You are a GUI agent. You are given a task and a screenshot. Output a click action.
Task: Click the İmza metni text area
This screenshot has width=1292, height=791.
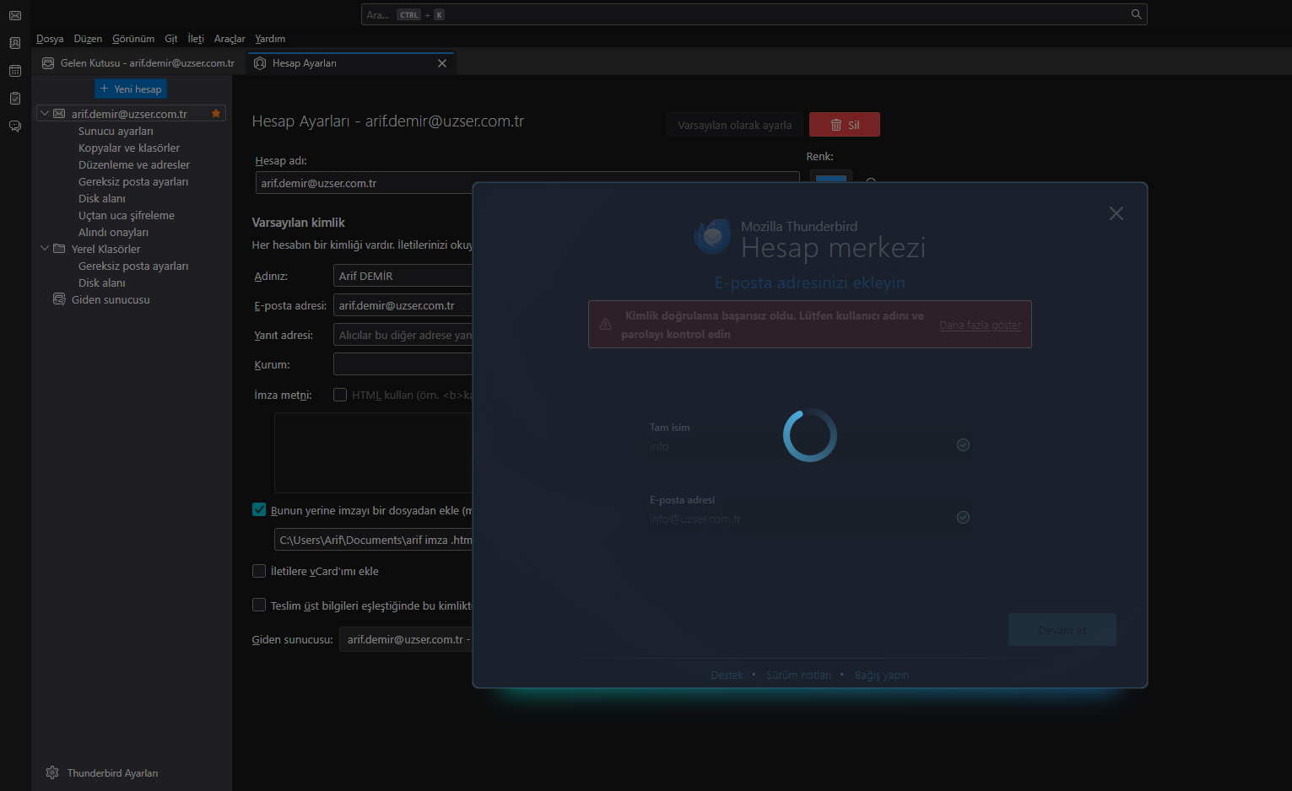[373, 453]
